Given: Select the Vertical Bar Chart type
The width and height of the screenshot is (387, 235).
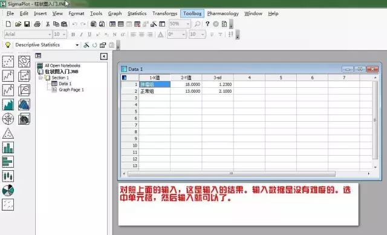Looking at the screenshot, I should click(x=8, y=148).
